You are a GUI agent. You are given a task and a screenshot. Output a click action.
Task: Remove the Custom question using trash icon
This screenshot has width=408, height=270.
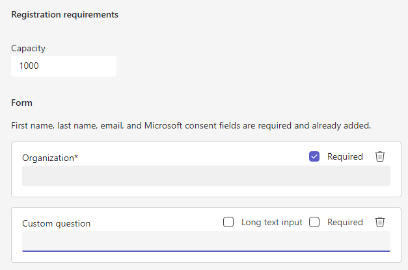click(379, 222)
